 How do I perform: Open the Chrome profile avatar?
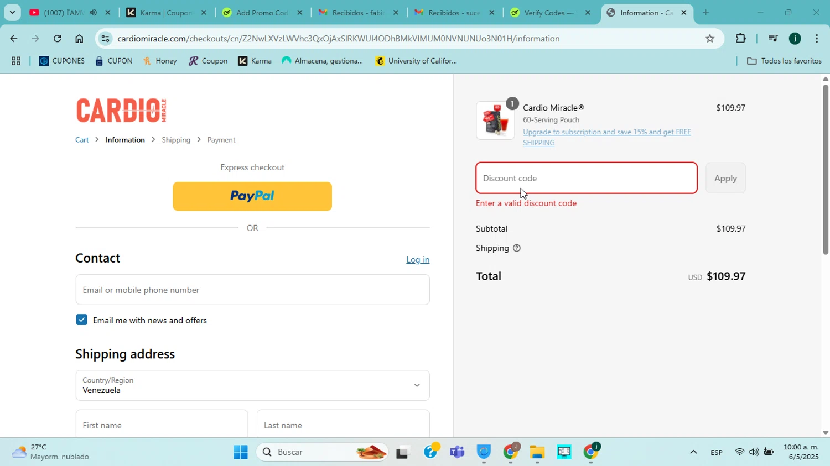tap(795, 39)
